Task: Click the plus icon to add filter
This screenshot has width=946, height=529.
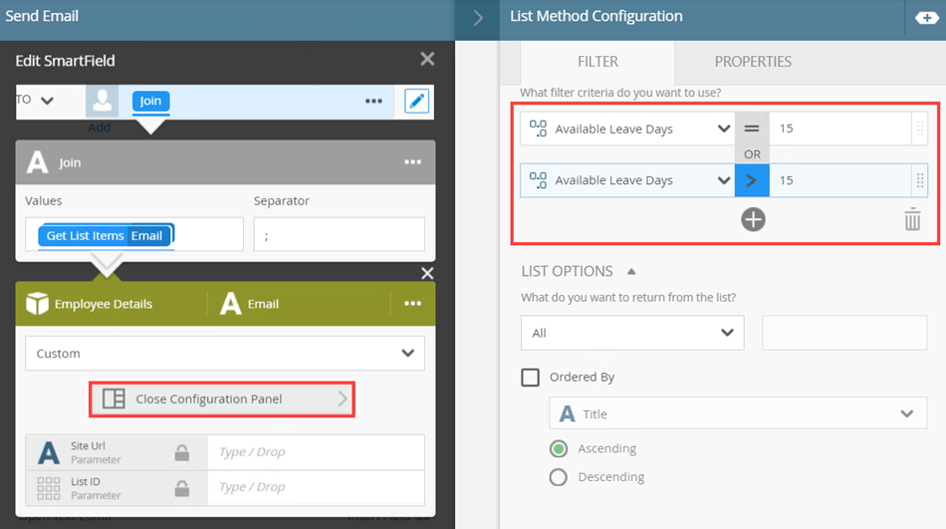Action: pos(753,219)
